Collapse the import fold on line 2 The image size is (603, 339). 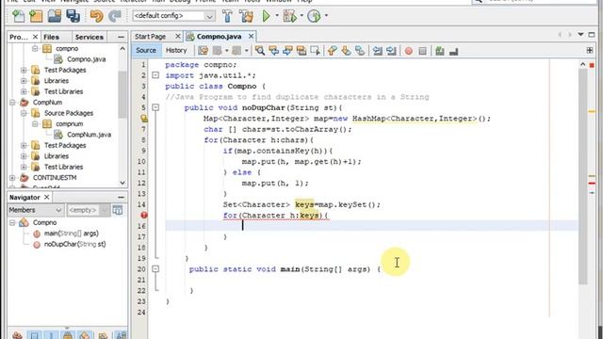tap(155, 75)
